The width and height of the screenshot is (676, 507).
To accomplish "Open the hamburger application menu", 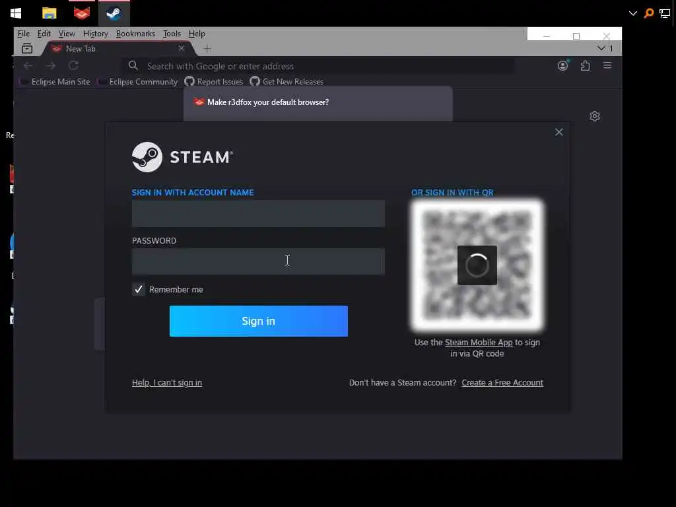I will tap(607, 65).
